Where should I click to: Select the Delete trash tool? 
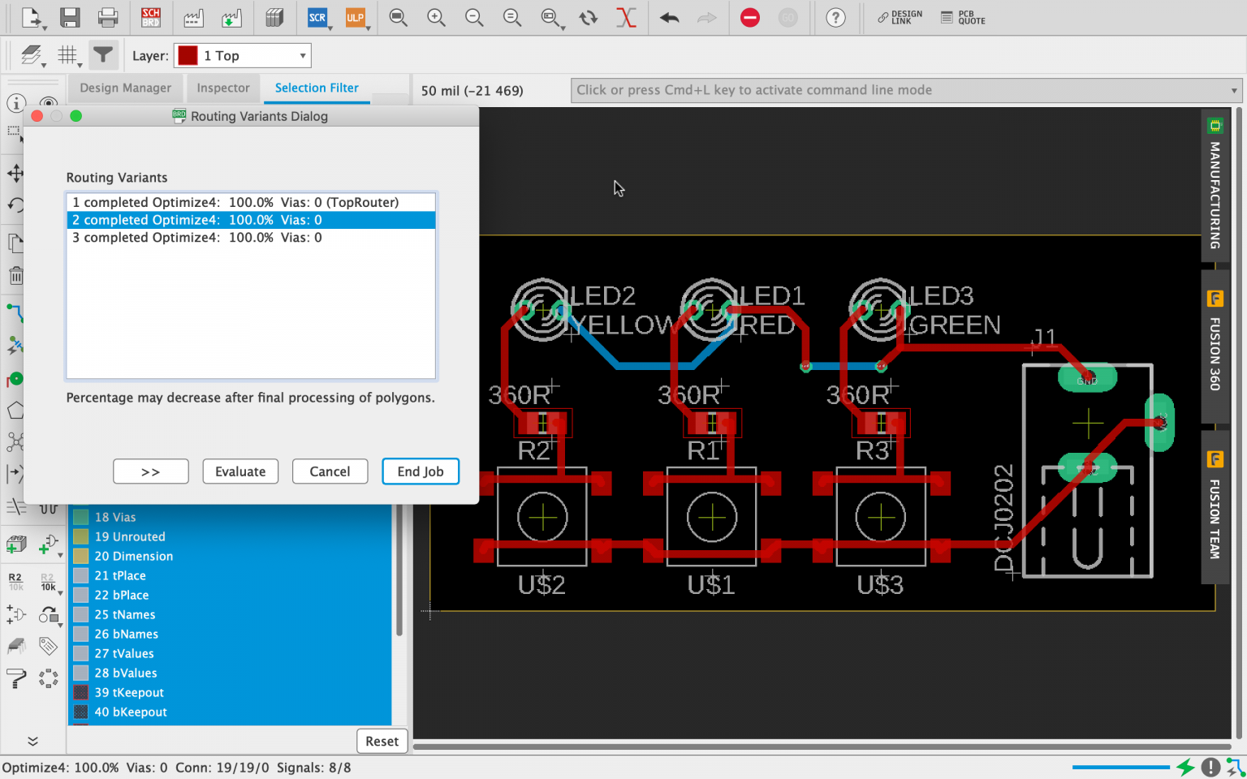pyautogui.click(x=16, y=275)
